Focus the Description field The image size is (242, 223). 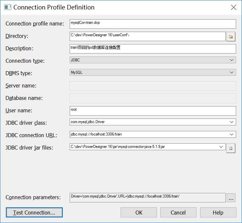pyautogui.click(x=153, y=49)
